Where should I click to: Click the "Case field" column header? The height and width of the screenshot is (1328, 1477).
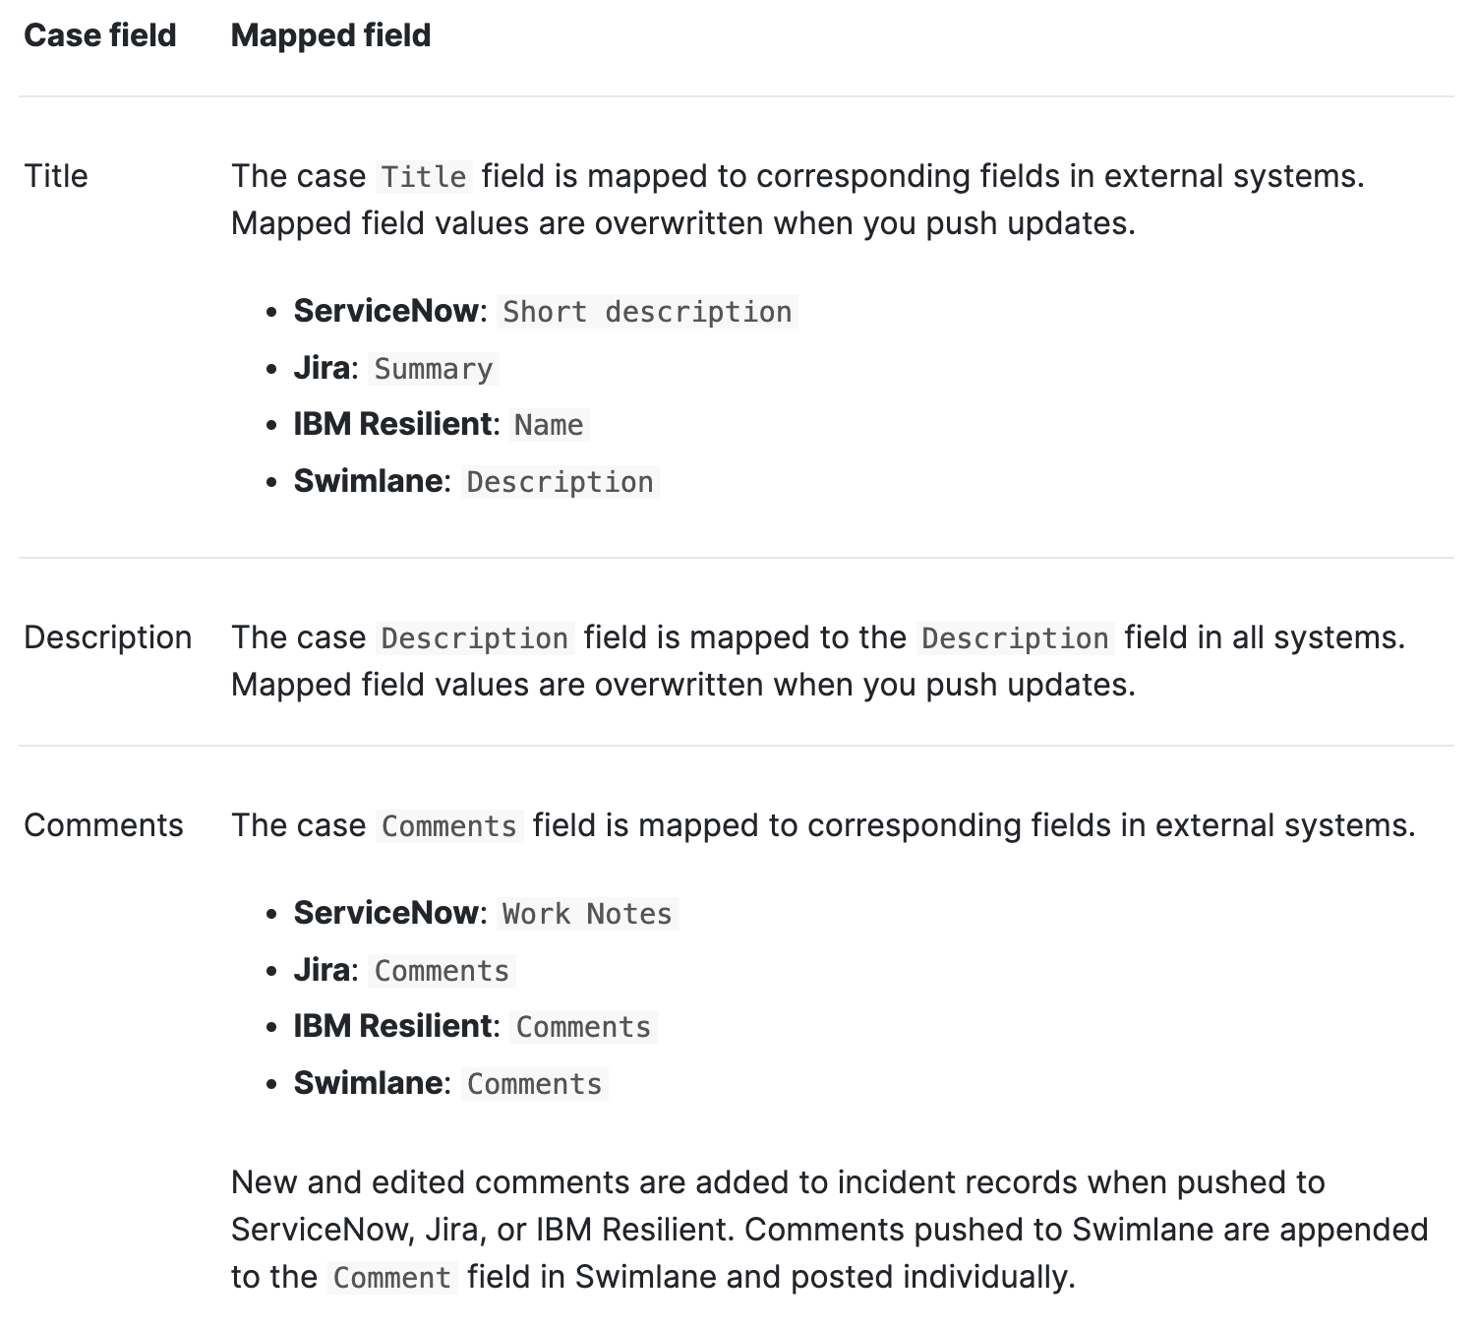coord(99,35)
